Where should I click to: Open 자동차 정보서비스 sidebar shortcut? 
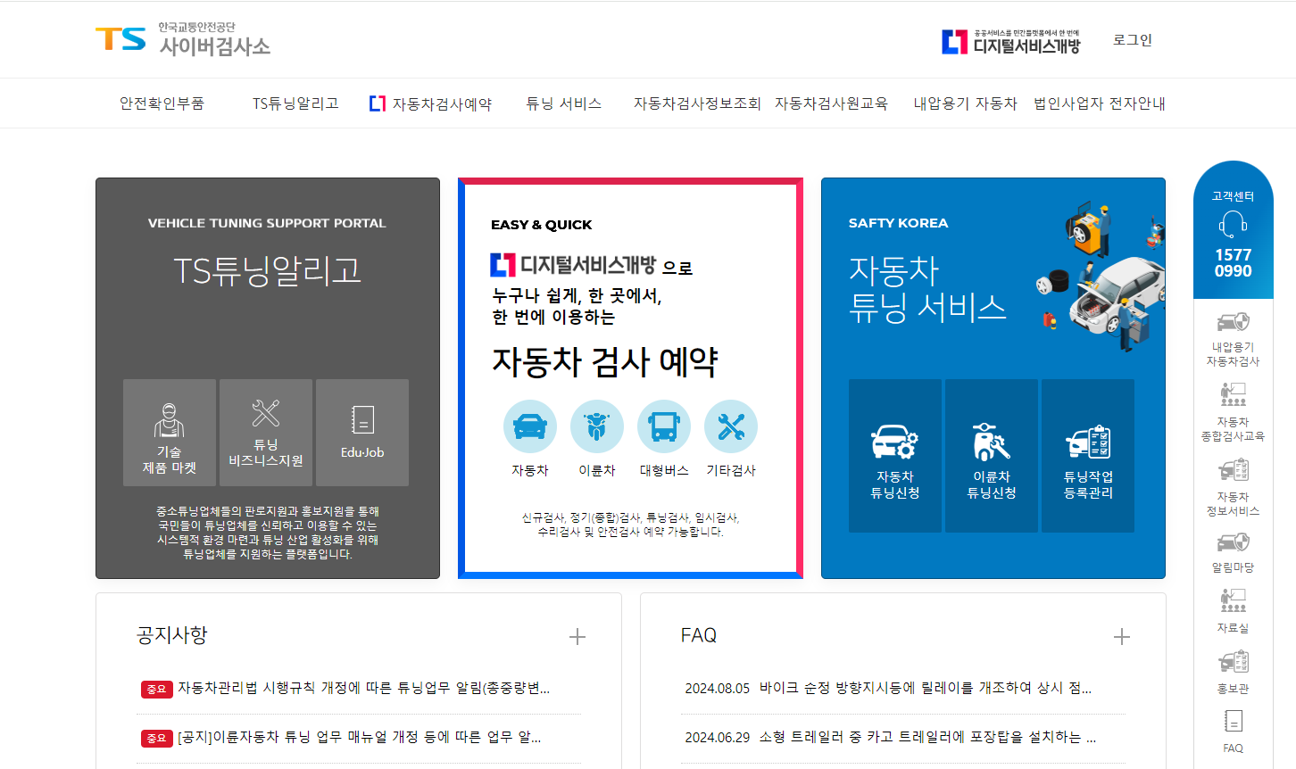(1233, 488)
